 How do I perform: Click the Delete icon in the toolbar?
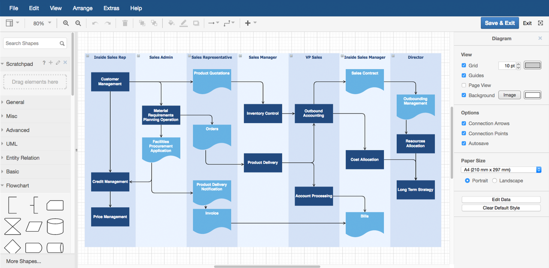pyautogui.click(x=125, y=23)
